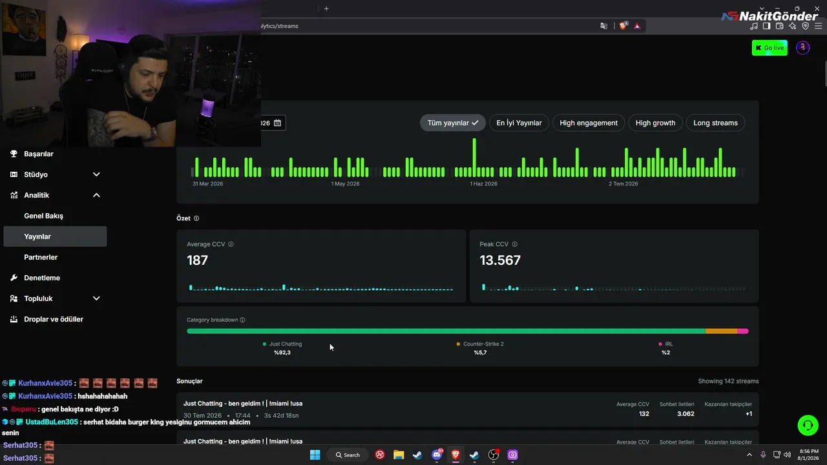The width and height of the screenshot is (827, 465).
Task: Open the 30 Tem 2026 17:44 stream row
Action: [468, 409]
